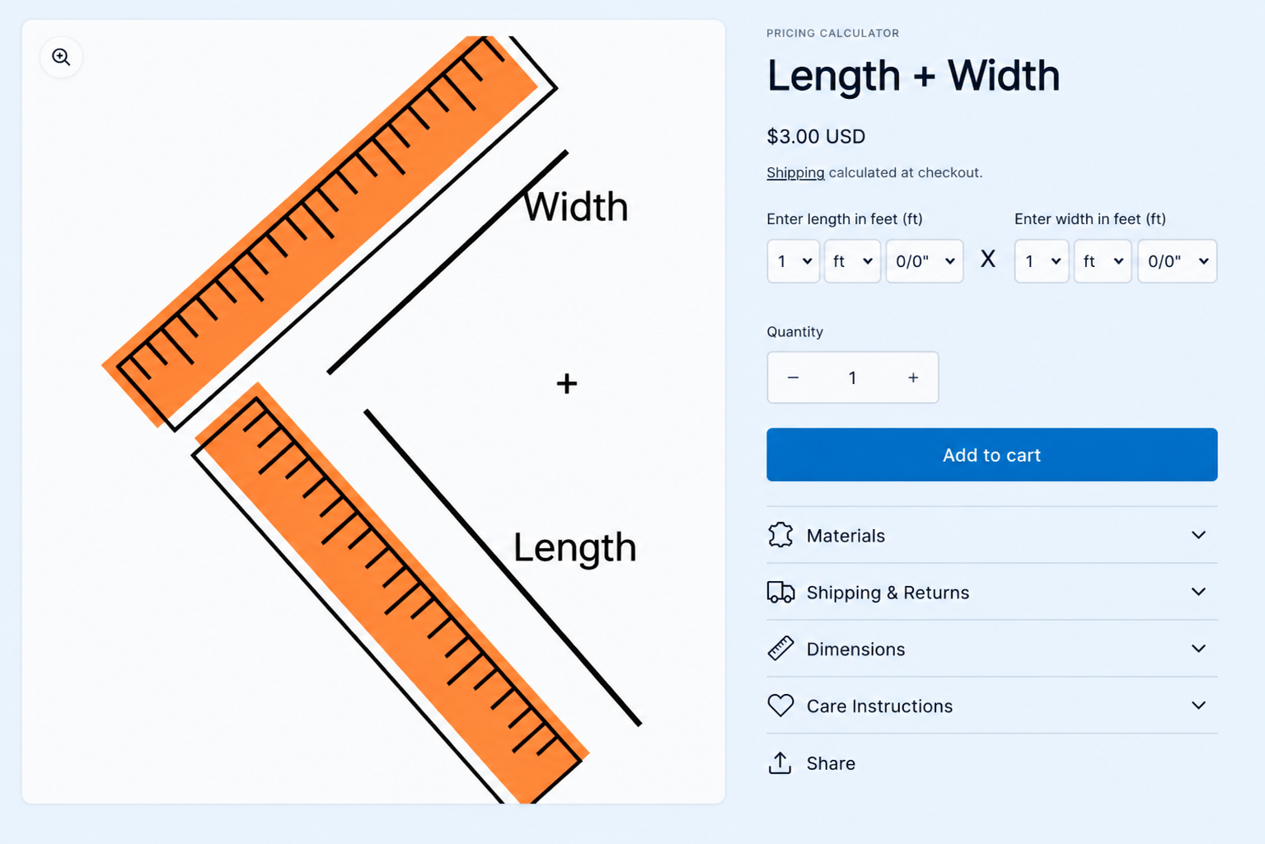Click the quantity value field

(x=853, y=377)
